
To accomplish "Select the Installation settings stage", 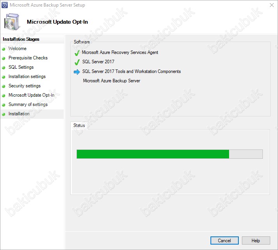I will pos(27,76).
